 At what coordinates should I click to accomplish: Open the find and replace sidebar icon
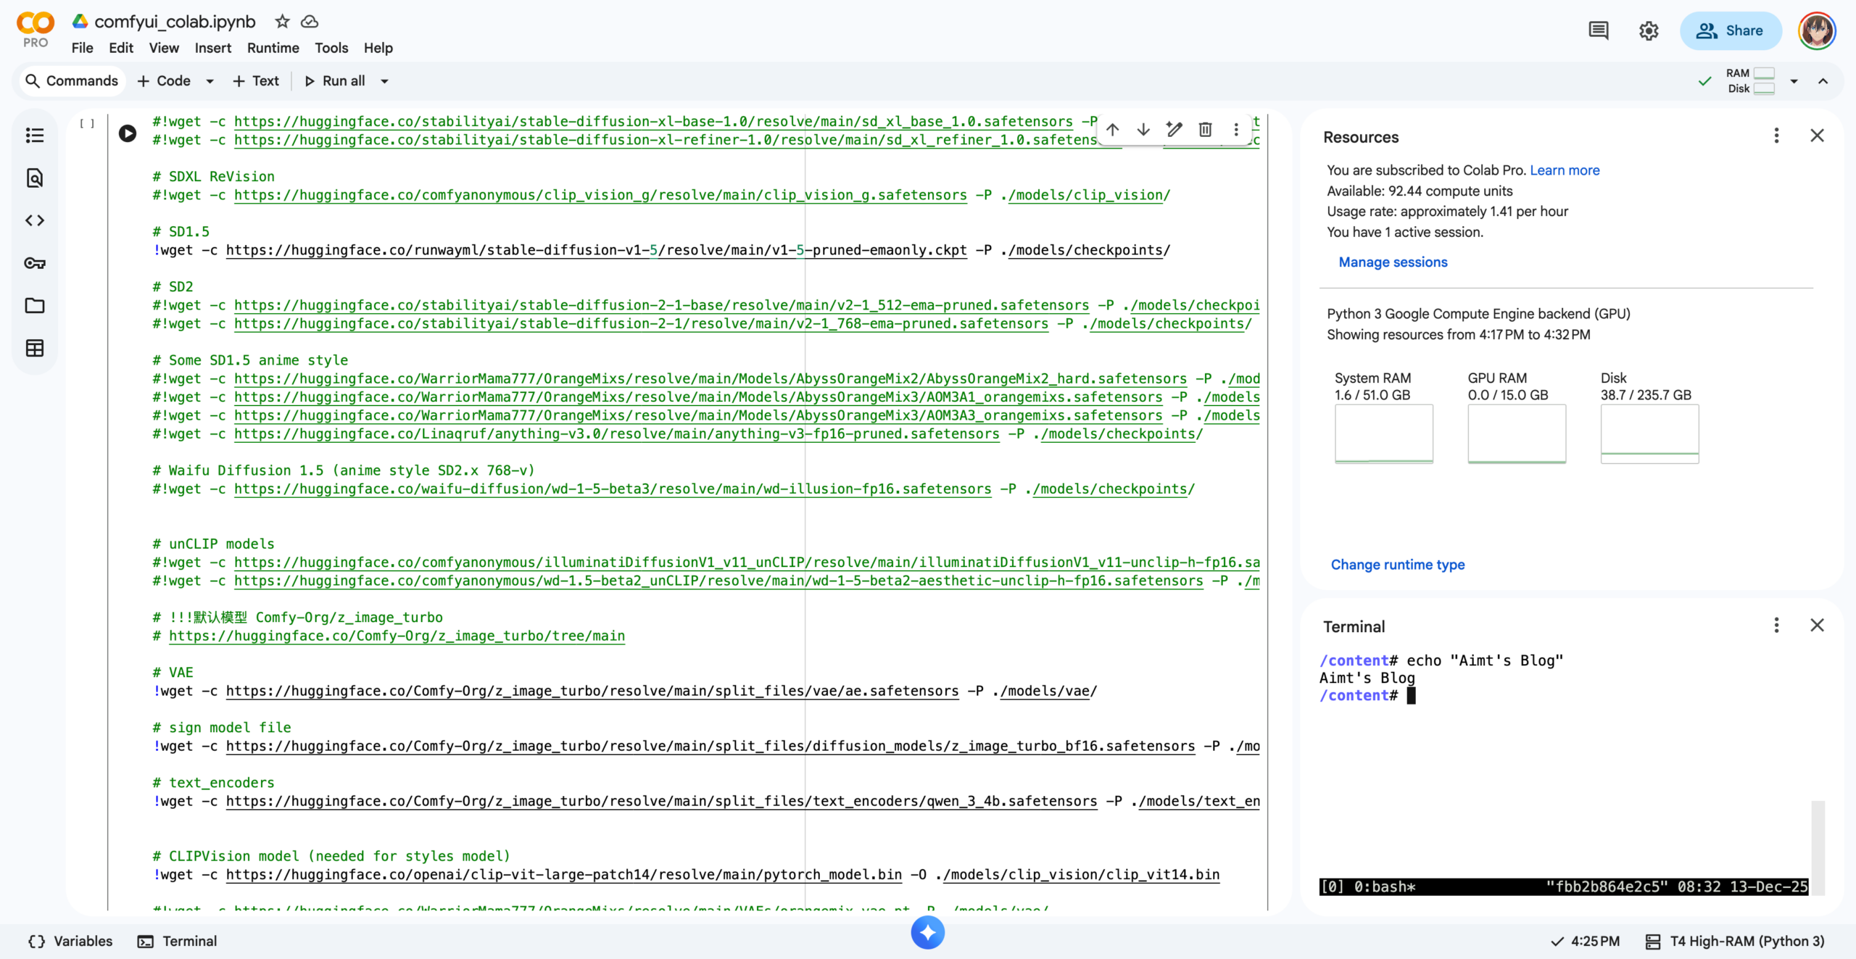tap(34, 178)
